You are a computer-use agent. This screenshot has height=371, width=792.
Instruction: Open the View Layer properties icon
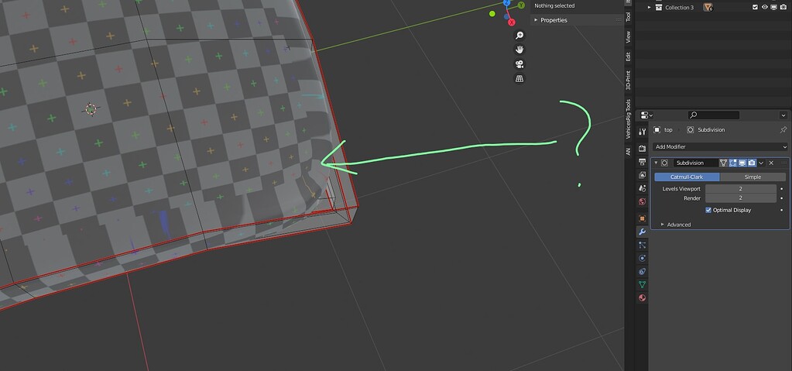click(x=642, y=175)
